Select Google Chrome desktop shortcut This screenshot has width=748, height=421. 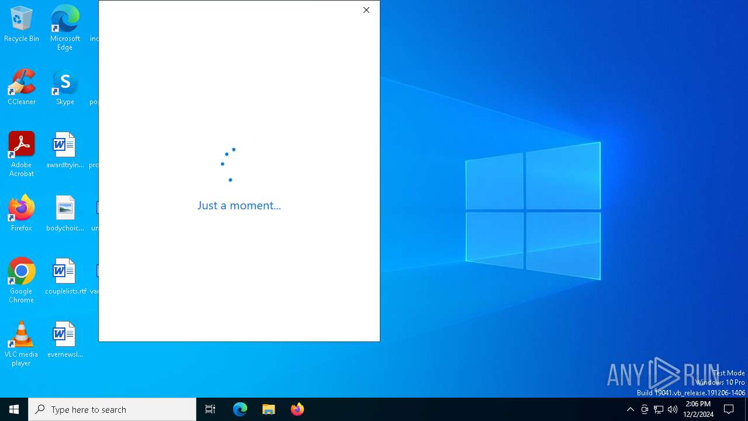(x=22, y=281)
